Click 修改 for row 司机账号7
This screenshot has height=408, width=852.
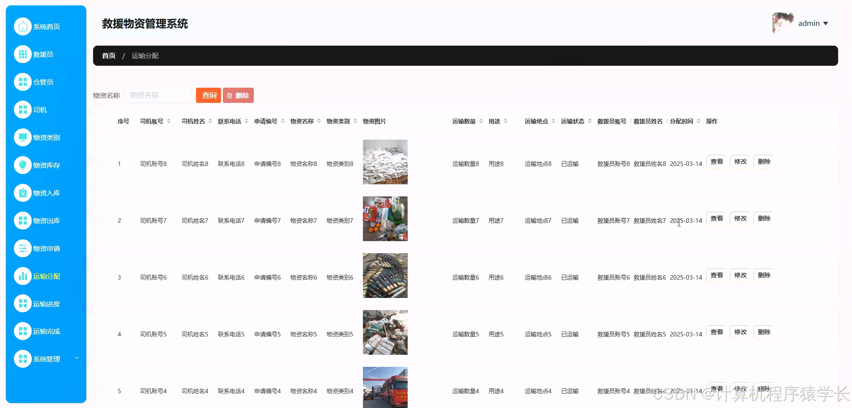[x=740, y=218]
